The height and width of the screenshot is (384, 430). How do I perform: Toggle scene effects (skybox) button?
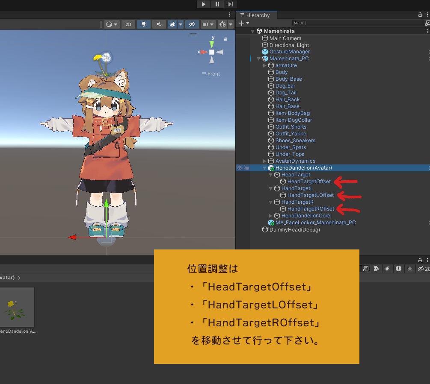[x=172, y=24]
